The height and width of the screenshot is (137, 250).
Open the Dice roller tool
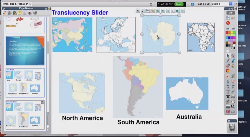coord(228,112)
